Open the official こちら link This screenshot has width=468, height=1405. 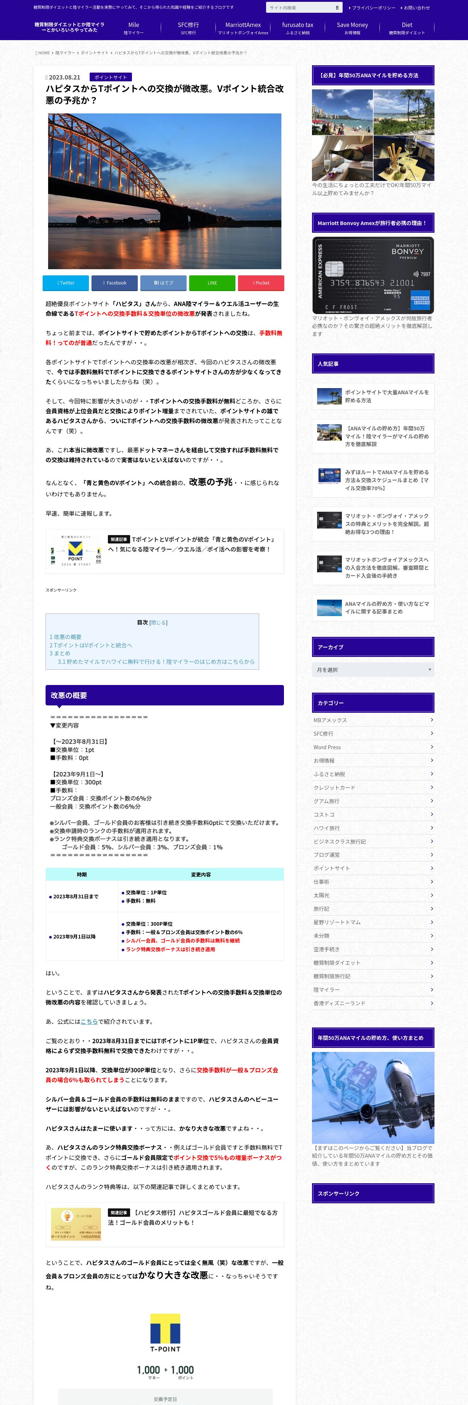[89, 1022]
